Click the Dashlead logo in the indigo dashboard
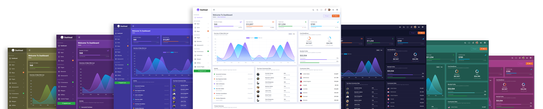The width and height of the screenshot is (543, 109). (122, 26)
